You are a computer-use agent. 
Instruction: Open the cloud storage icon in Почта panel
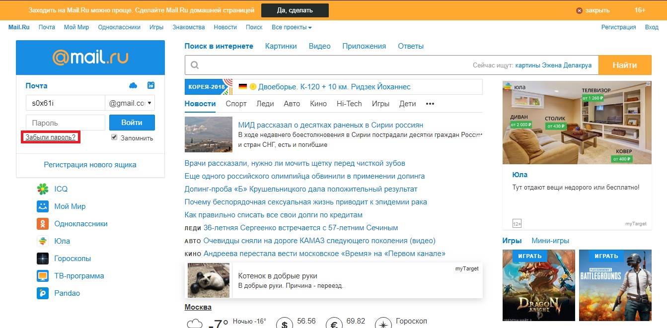tap(133, 86)
